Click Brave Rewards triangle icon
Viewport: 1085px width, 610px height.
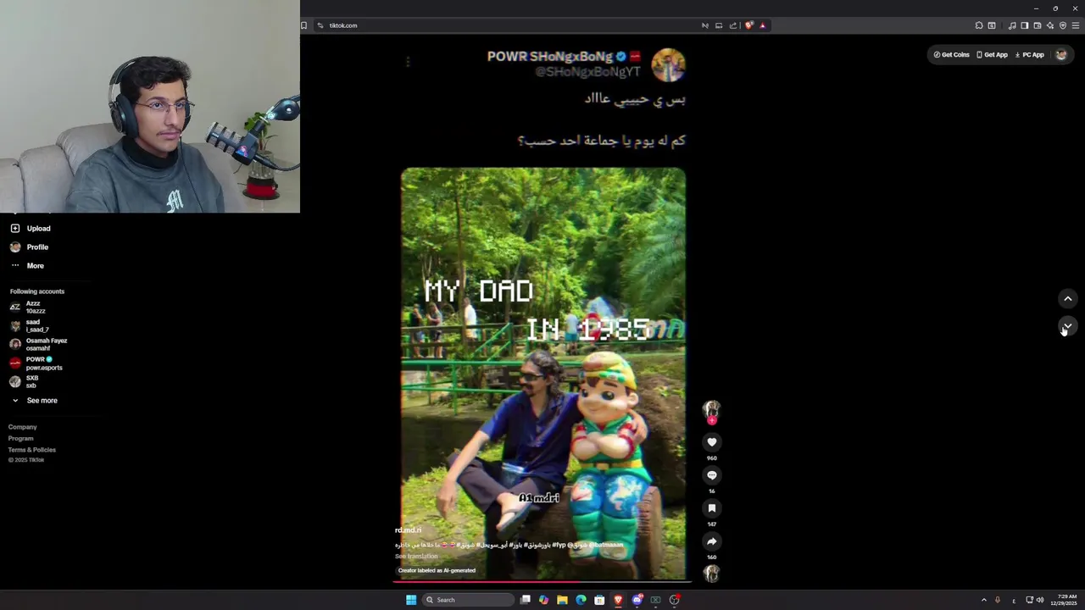click(x=762, y=25)
